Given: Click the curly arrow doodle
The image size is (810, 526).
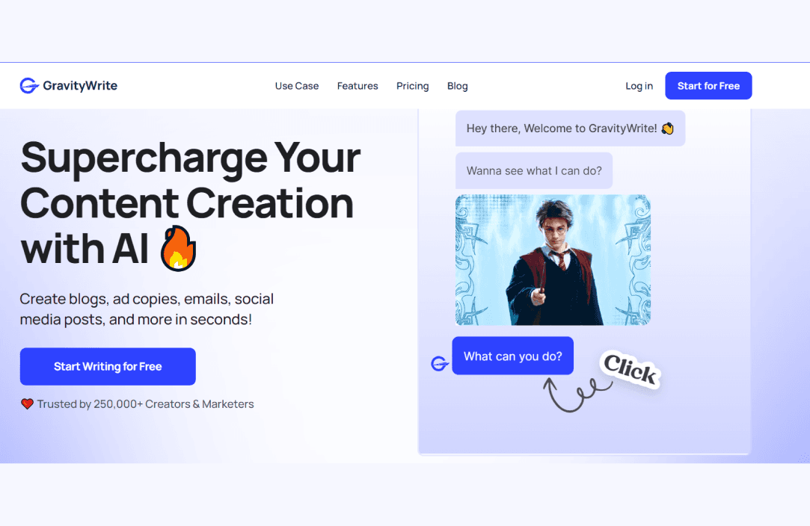Looking at the screenshot, I should coord(577,394).
